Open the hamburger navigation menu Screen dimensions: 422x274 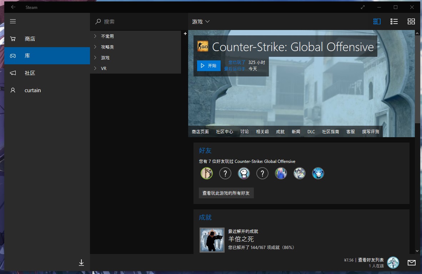(x=13, y=21)
